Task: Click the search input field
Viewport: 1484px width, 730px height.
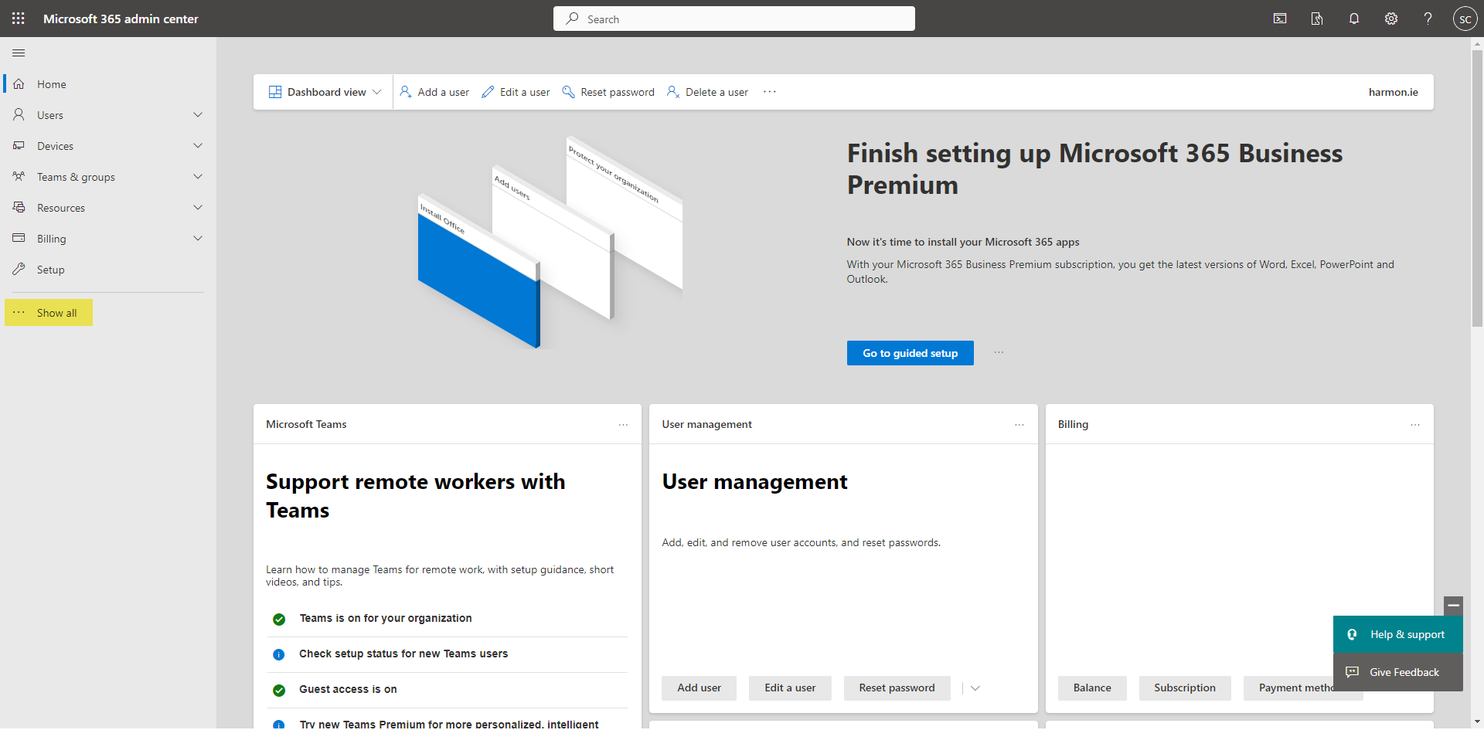Action: [734, 19]
